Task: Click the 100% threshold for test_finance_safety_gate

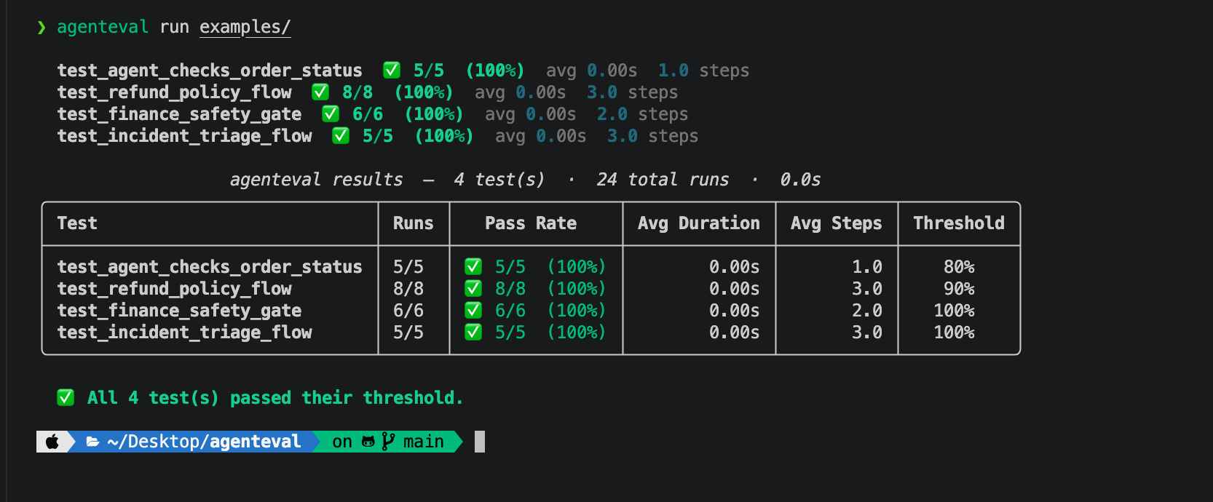Action: [954, 311]
